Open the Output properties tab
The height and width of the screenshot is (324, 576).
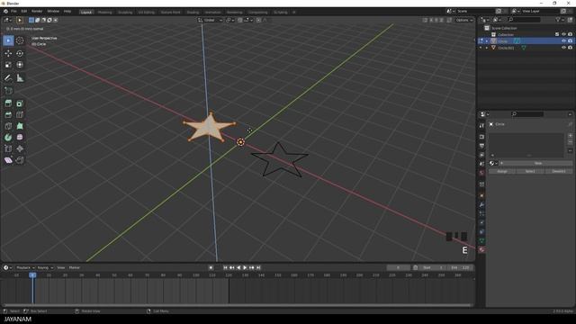coord(481,146)
